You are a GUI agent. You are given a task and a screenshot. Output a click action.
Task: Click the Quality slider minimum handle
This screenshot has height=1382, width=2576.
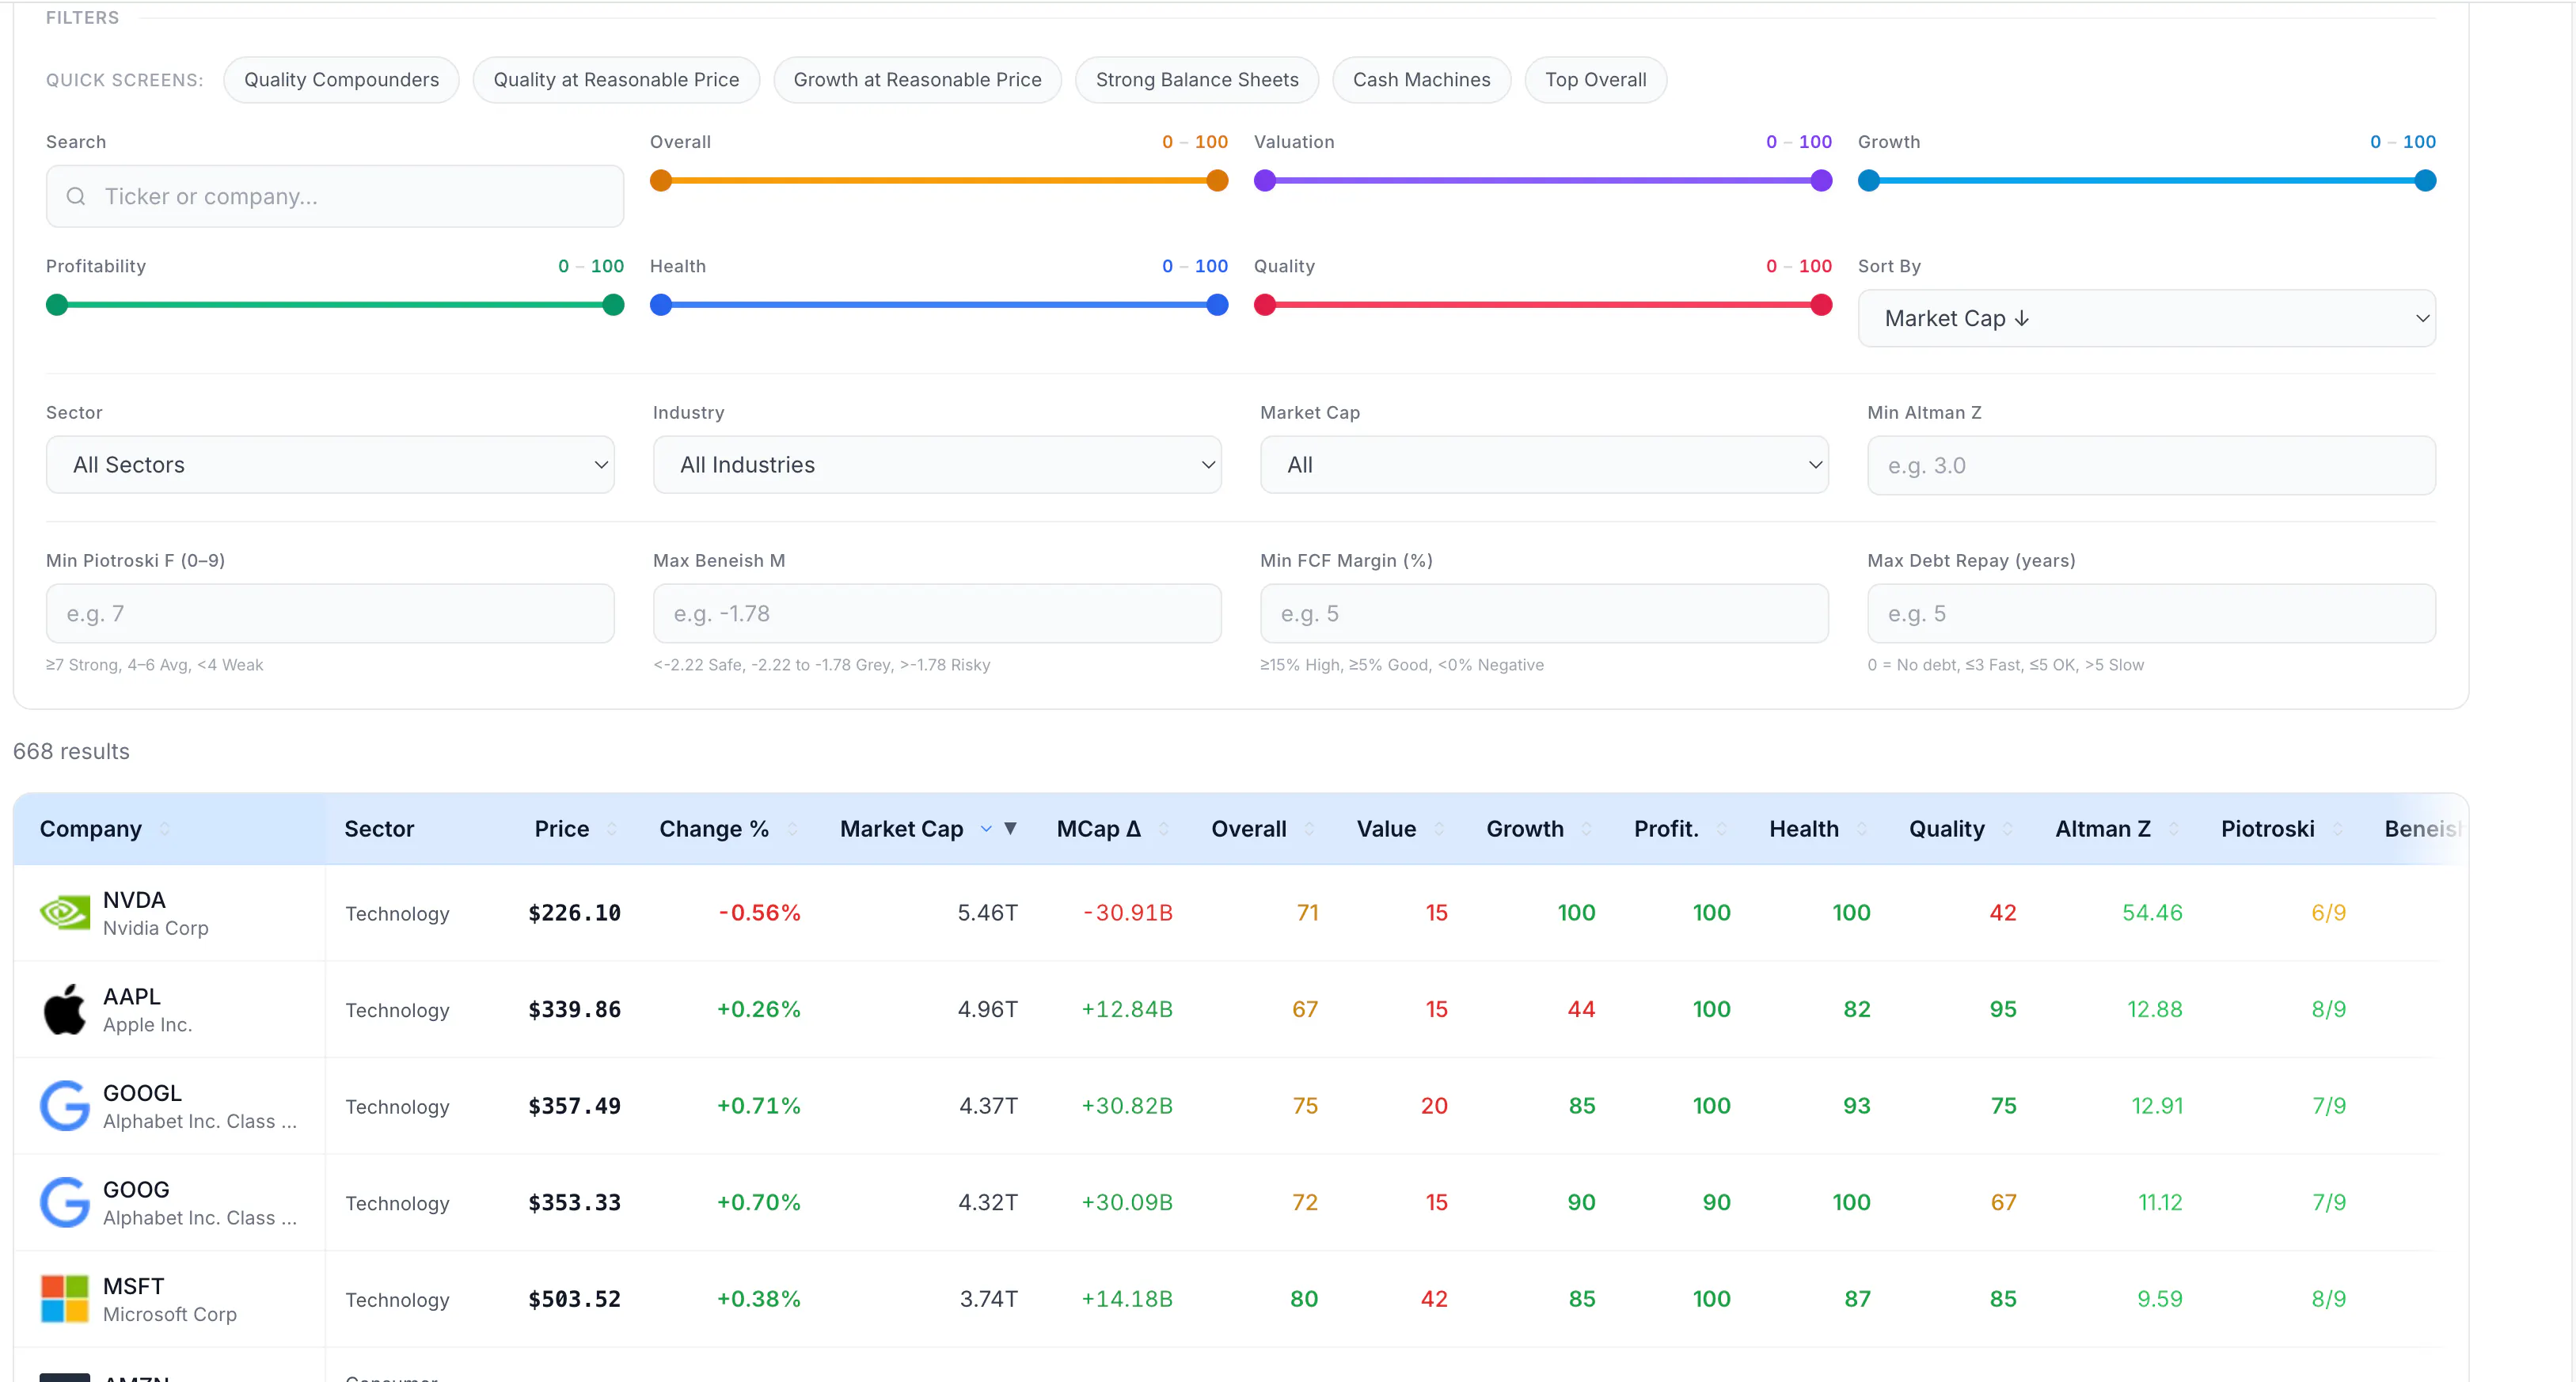tap(1265, 305)
